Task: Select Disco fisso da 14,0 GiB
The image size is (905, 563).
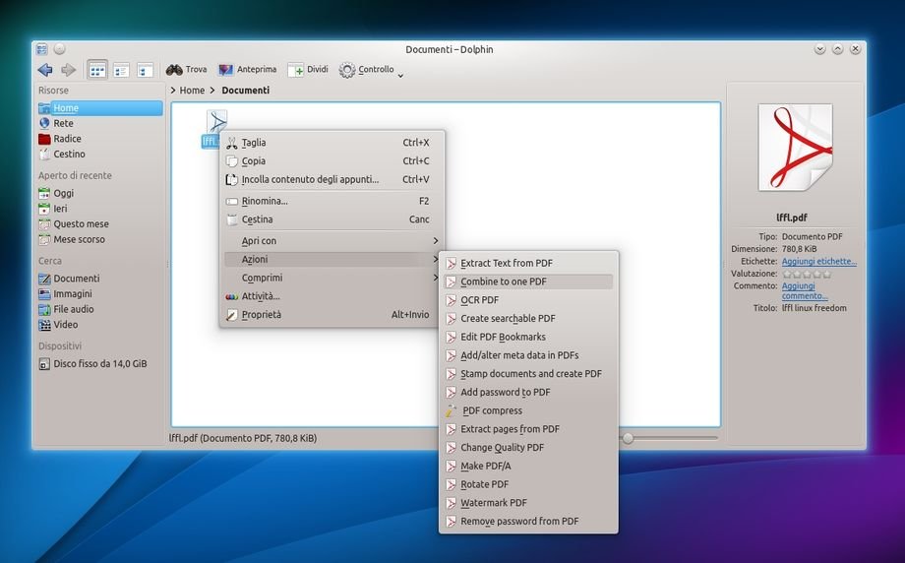Action: pyautogui.click(x=99, y=364)
